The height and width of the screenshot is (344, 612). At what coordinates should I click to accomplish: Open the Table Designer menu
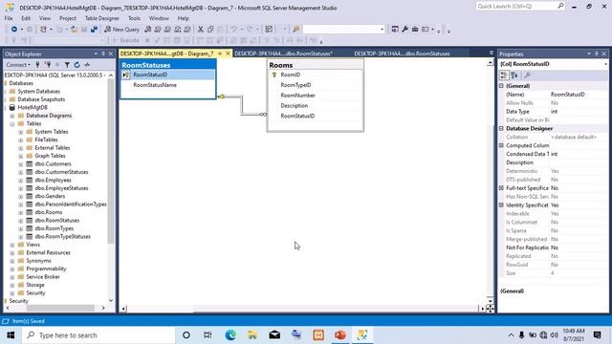coord(102,18)
